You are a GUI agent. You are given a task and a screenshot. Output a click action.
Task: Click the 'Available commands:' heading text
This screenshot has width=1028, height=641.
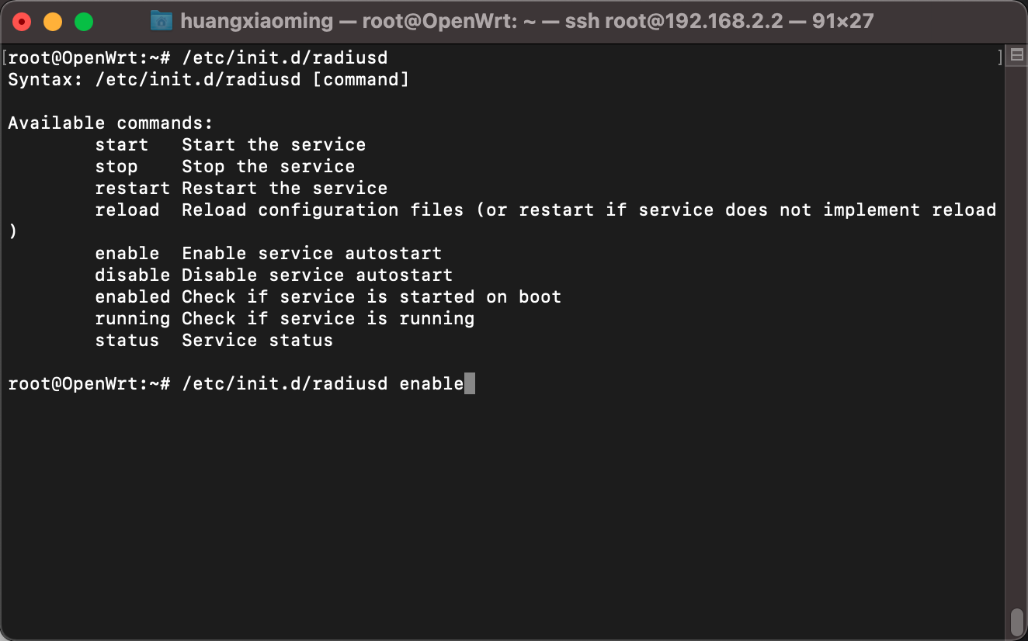pos(110,123)
